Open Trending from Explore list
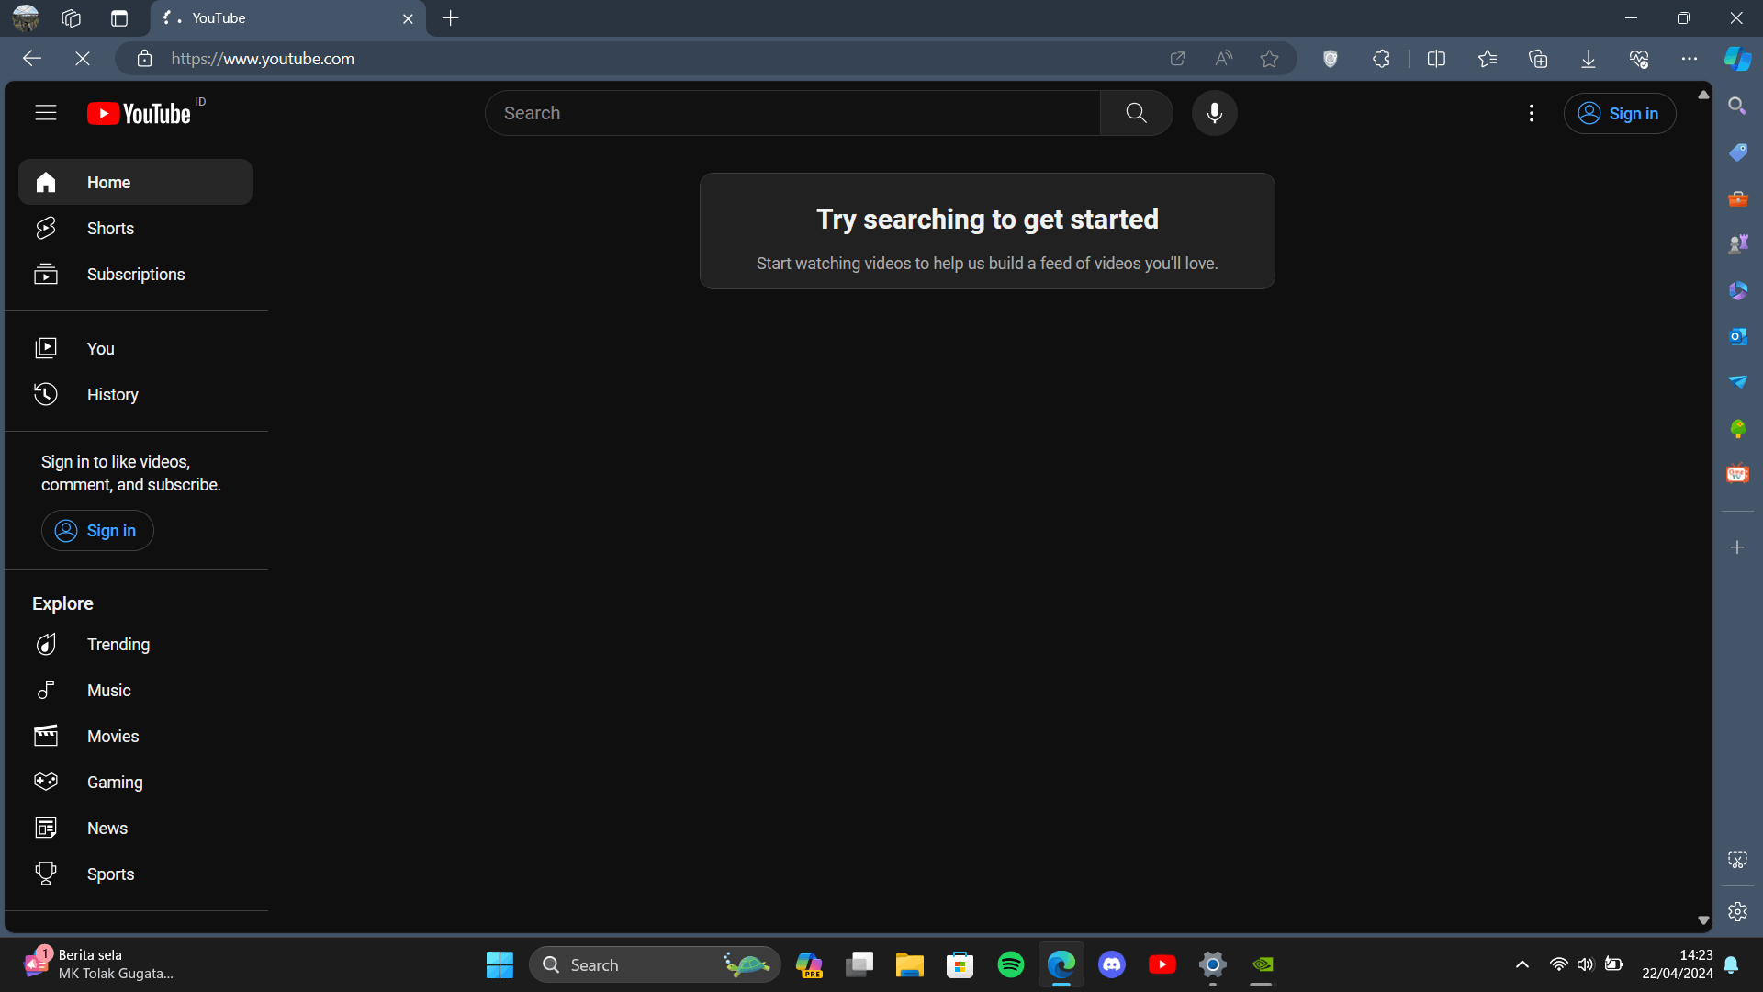 pyautogui.click(x=118, y=645)
